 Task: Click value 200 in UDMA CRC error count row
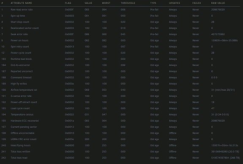(87, 139)
